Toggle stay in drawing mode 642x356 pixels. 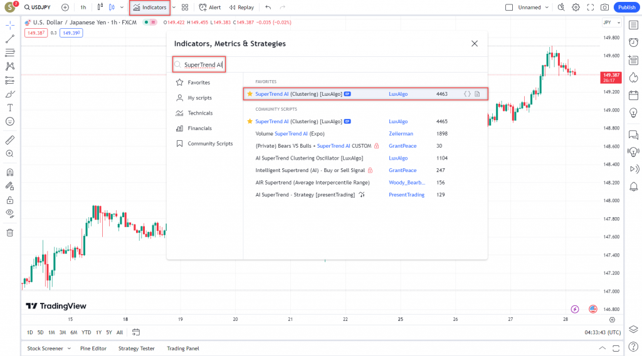[10, 186]
